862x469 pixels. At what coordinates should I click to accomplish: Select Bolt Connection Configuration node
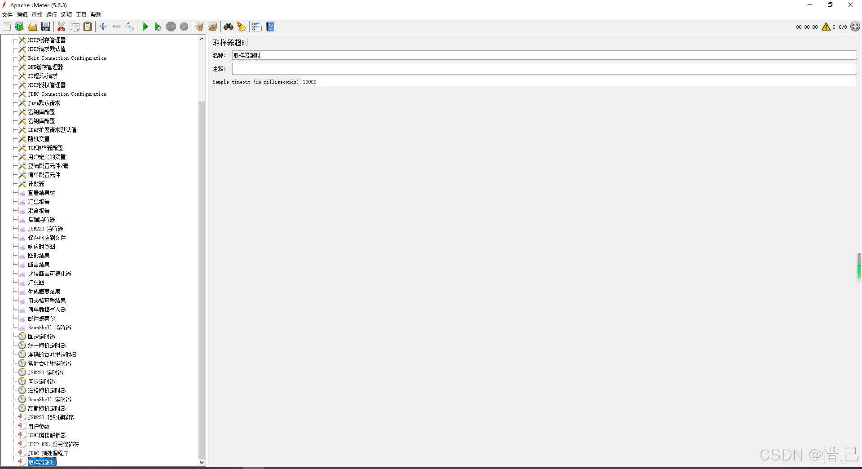pyautogui.click(x=67, y=58)
